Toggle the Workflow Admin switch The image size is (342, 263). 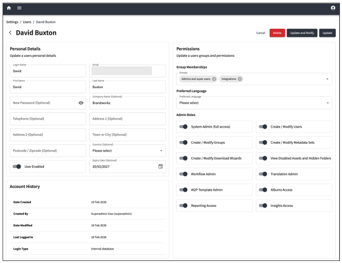tap(184, 174)
